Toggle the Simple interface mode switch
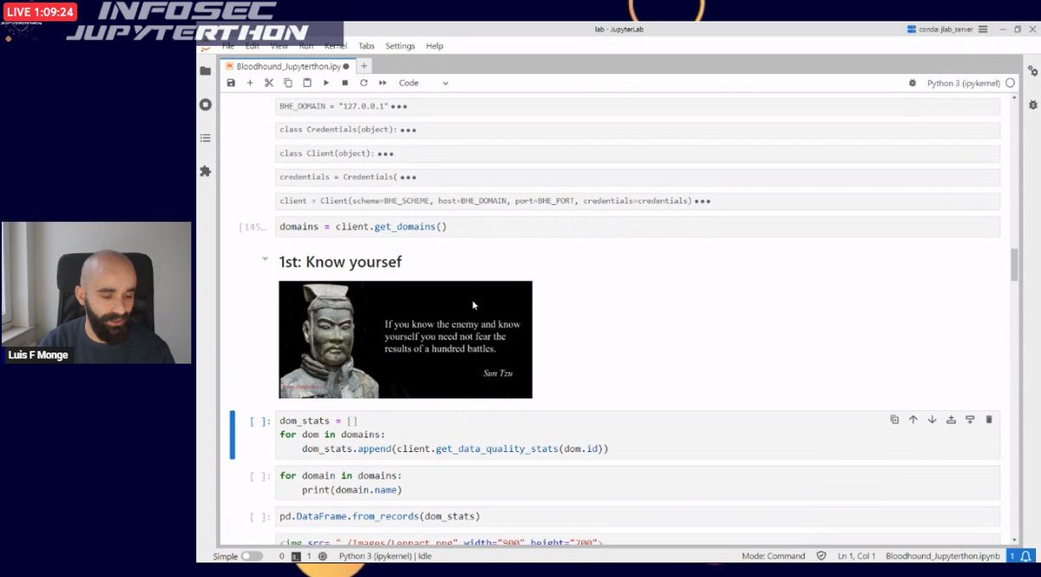 coord(252,556)
